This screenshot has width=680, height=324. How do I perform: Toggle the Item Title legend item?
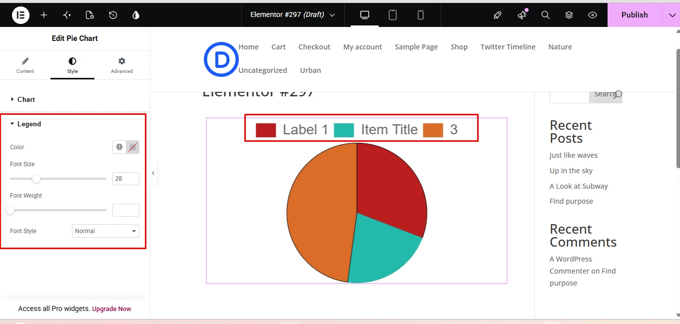376,130
